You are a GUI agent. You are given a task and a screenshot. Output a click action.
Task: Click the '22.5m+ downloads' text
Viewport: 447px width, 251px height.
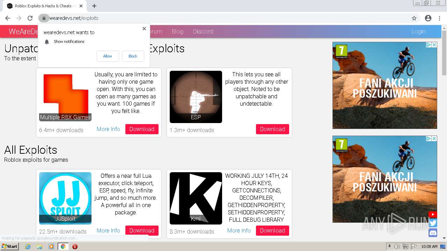pos(63,231)
